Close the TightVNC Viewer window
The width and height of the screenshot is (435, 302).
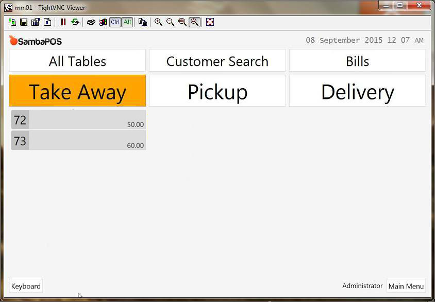(419, 6)
